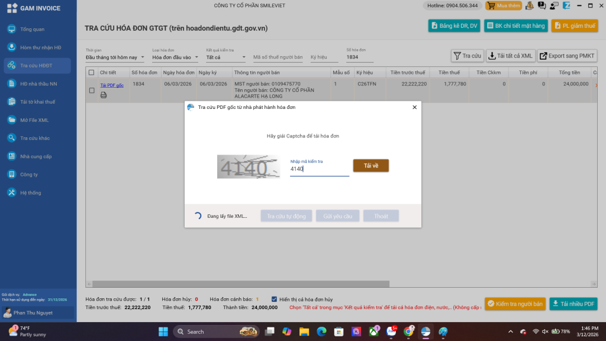Click the print icon under Tải PDF gốc
606x341 pixels.
click(104, 95)
